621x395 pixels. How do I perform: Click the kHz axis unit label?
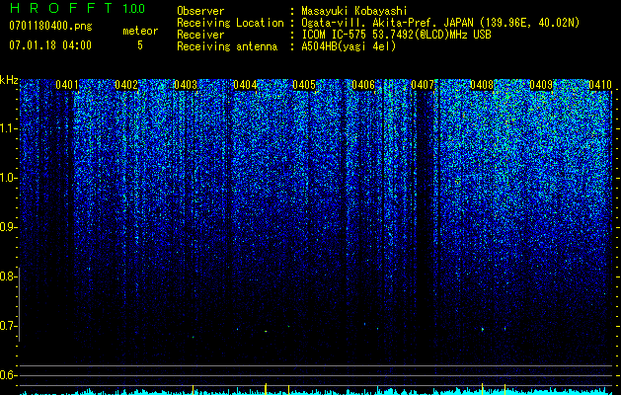tap(9, 80)
